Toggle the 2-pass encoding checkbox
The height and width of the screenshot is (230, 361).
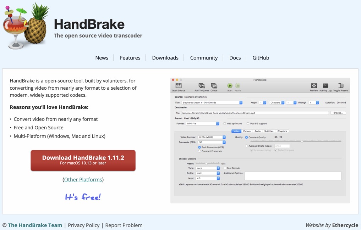pyautogui.click(x=251, y=150)
